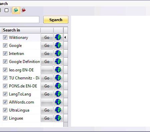Select the Linguee row label
The image size is (150, 132).
pyautogui.click(x=16, y=118)
